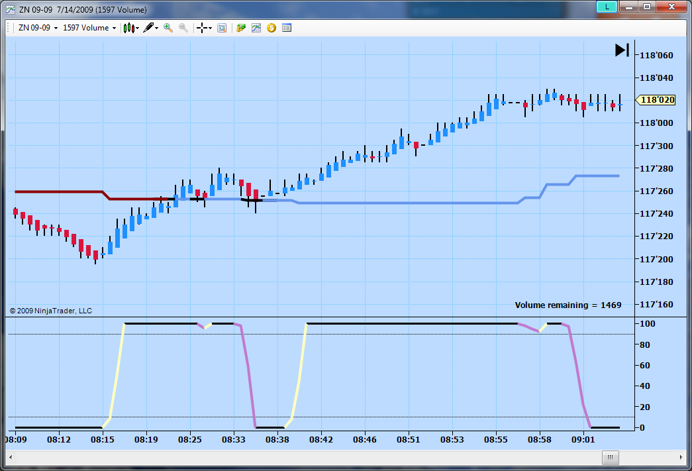Screen dimensions: 692x471
Task: Close the ZN 09-09 chart window
Action: point(671,7)
